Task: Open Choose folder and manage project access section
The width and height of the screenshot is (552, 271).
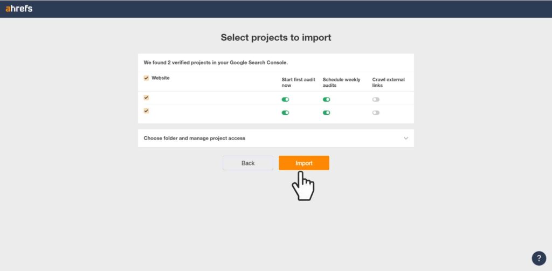Action: click(x=195, y=138)
